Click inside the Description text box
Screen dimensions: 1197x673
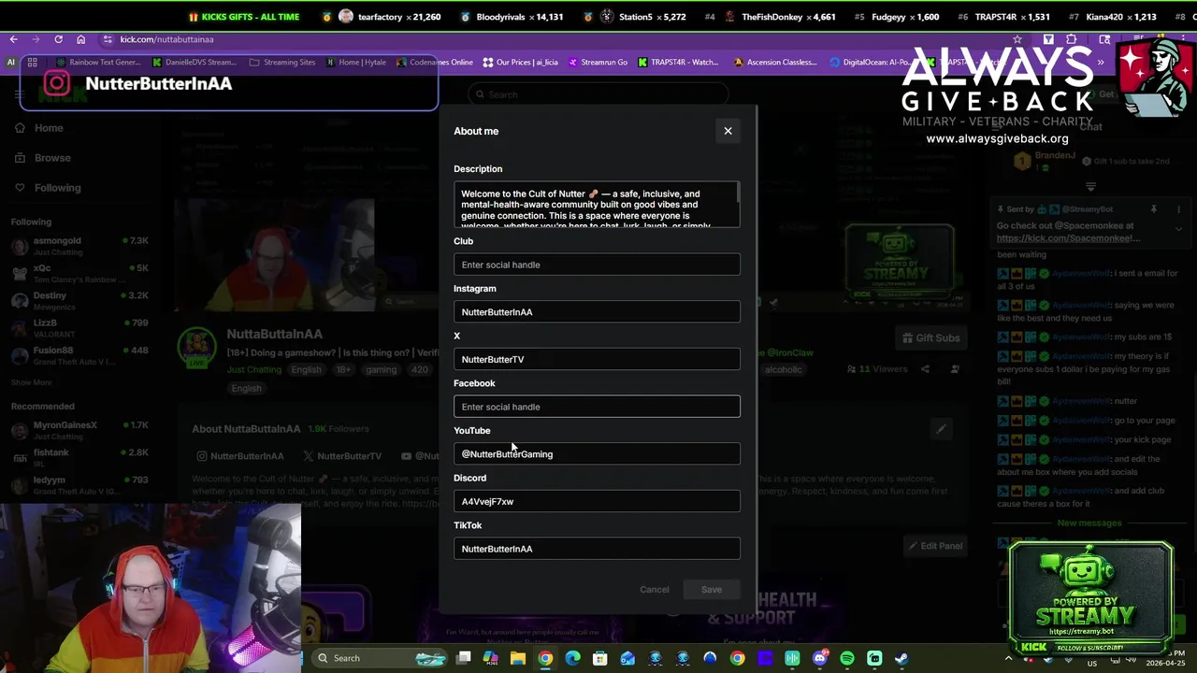tap(597, 205)
